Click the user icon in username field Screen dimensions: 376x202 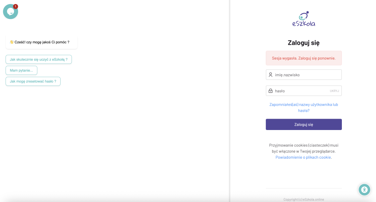click(271, 75)
